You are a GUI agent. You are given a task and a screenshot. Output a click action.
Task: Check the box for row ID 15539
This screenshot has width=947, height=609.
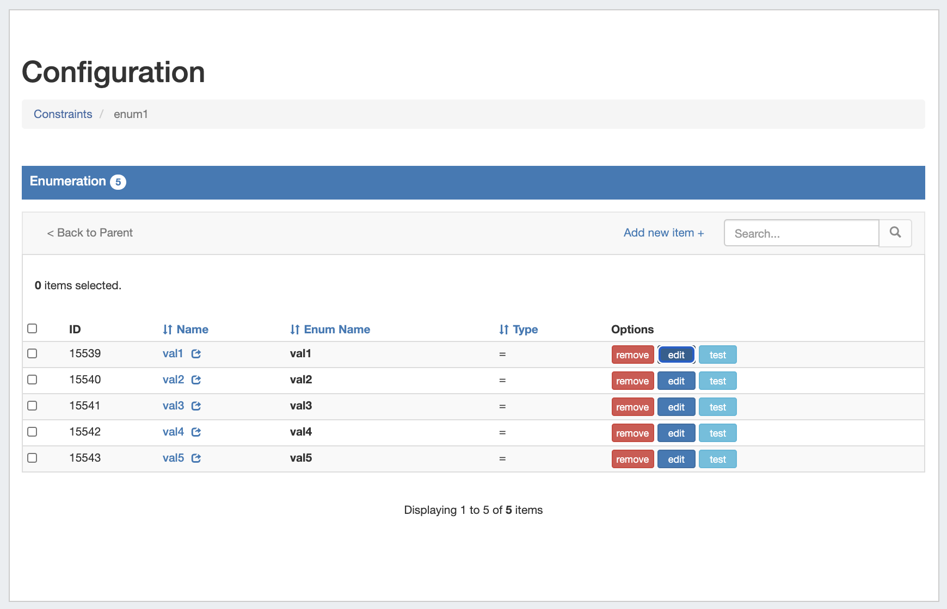pyautogui.click(x=32, y=353)
